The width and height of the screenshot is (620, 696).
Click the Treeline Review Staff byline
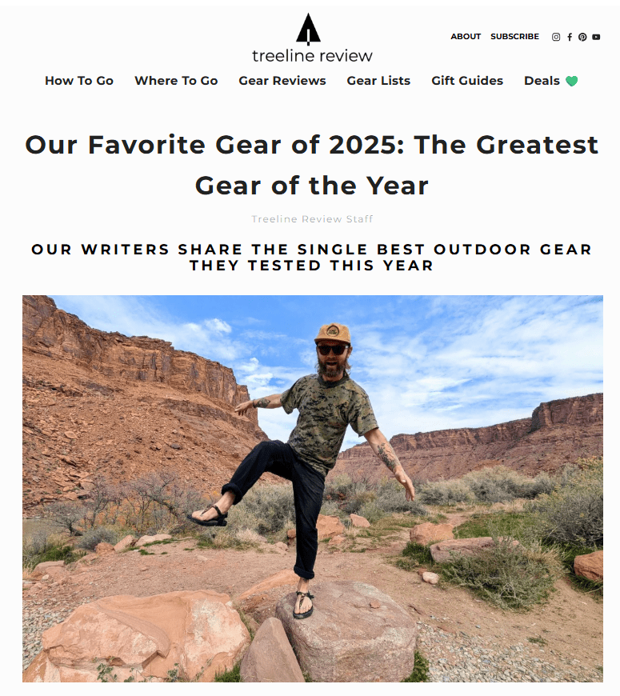(312, 219)
